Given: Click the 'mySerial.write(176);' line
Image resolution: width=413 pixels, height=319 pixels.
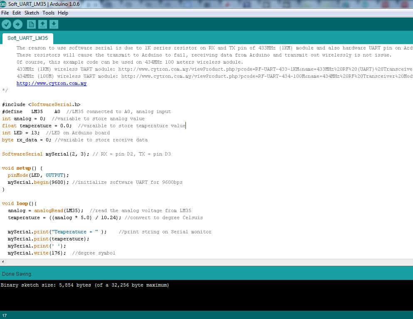Looking at the screenshot, I should 62,253.
